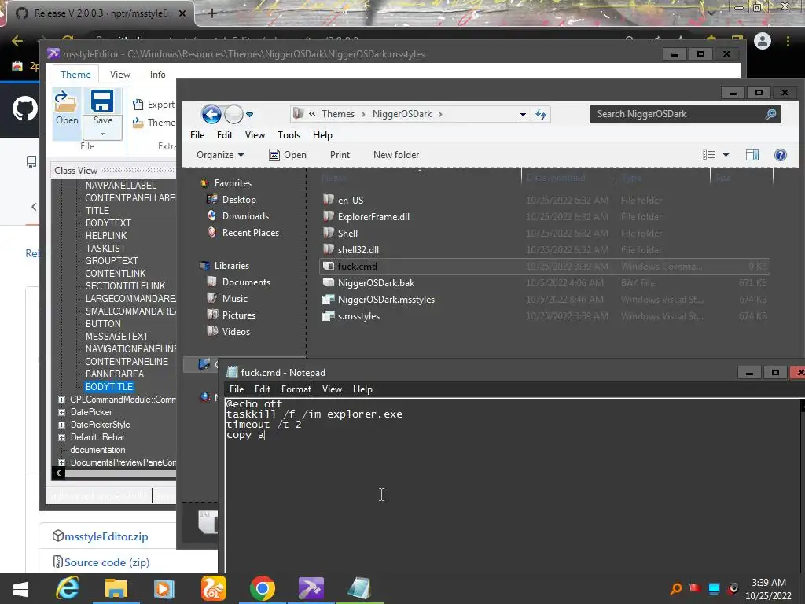
Task: Click the Open file icon in msstyleEditor ribbon
Action: pos(66,101)
